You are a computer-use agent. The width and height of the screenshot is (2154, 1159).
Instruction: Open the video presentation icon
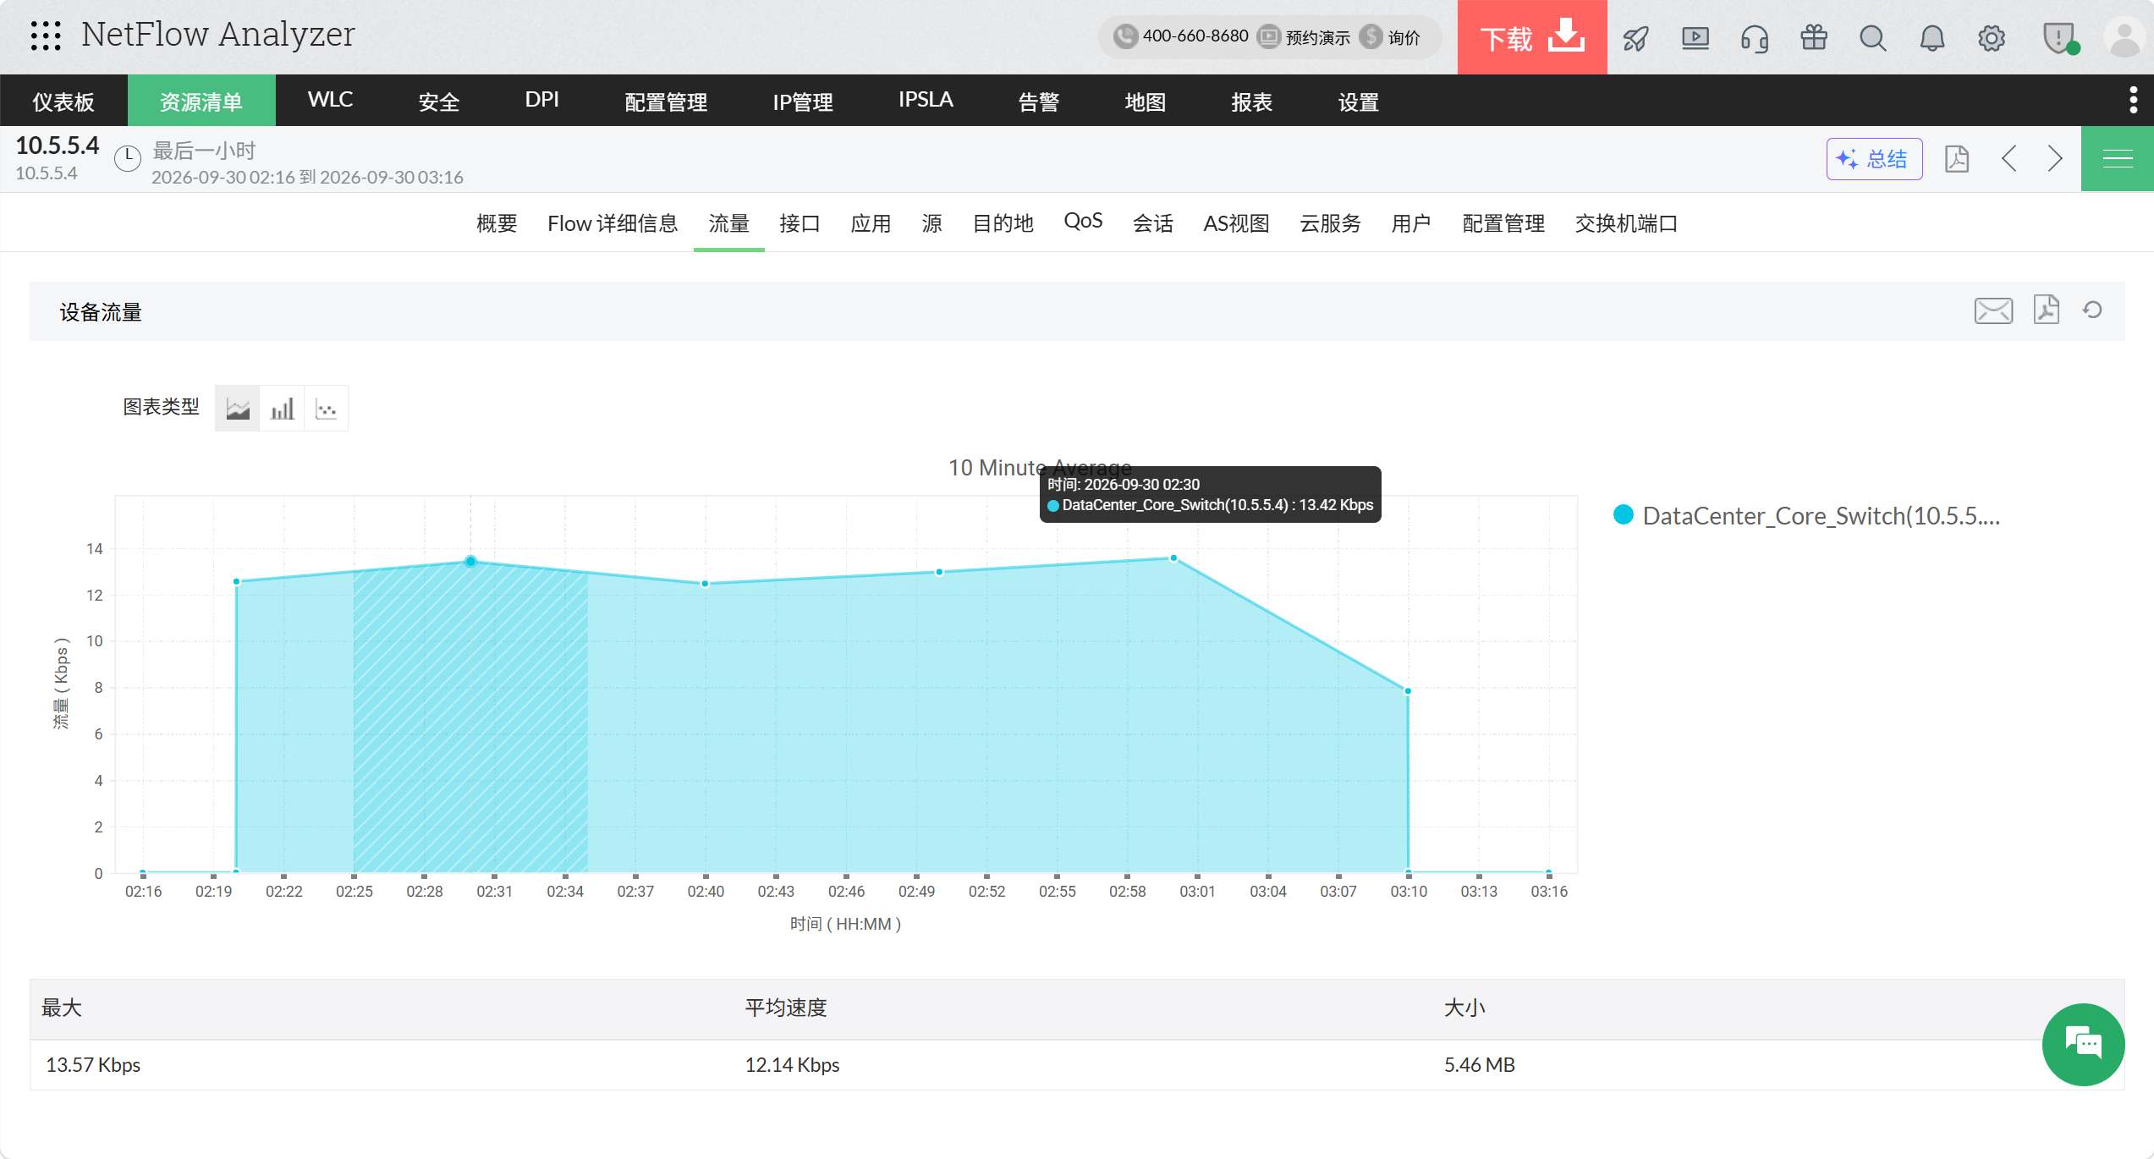(1695, 38)
